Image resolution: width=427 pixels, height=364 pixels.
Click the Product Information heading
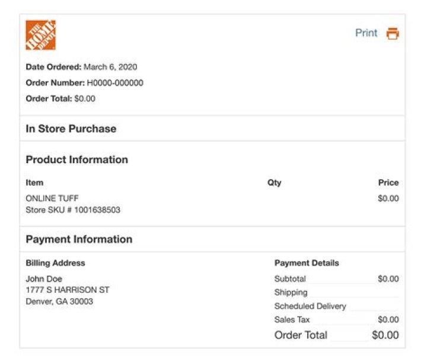(77, 159)
